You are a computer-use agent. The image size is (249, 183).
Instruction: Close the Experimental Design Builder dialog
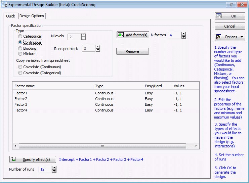242,4
